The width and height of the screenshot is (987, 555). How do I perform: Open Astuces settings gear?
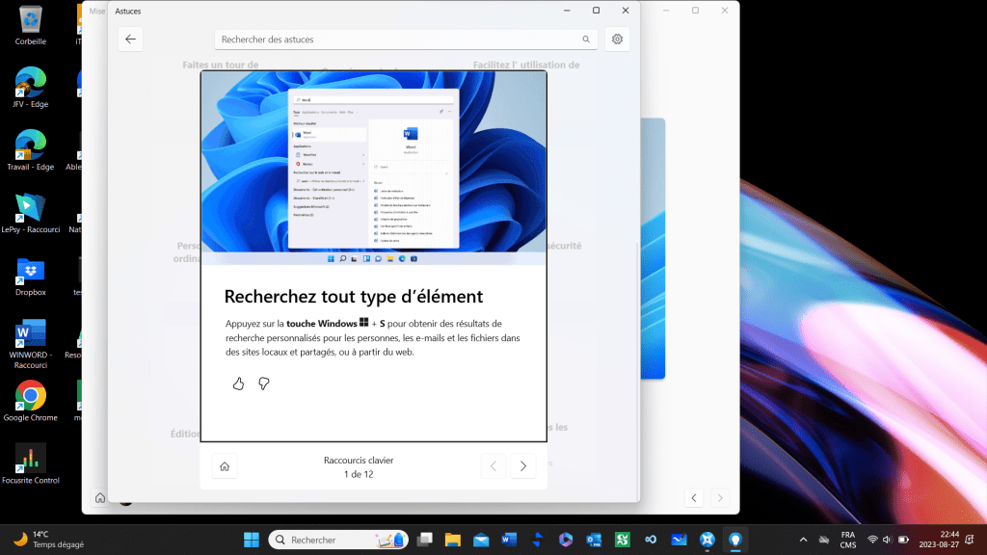pyautogui.click(x=617, y=40)
